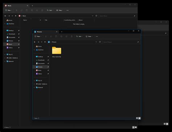This screenshot has width=172, height=132.
Task: Click search icon in rightmost background window
Action: (x=166, y=33)
